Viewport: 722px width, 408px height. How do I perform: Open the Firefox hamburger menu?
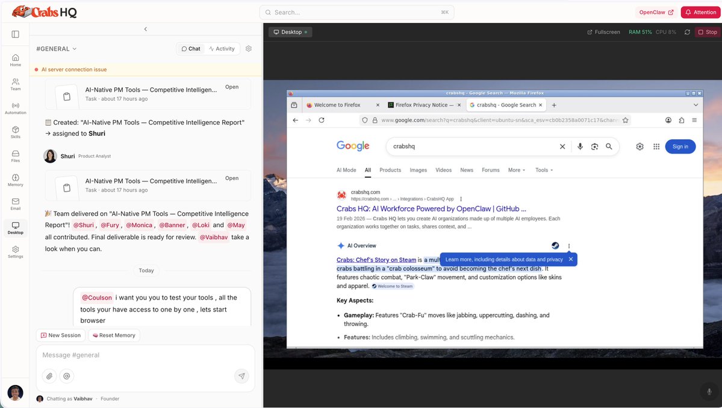(x=694, y=120)
